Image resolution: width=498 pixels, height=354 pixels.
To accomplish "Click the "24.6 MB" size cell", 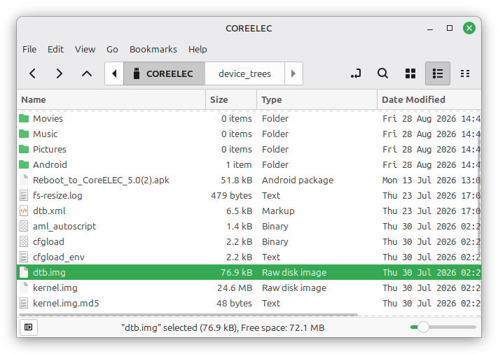I will coord(235,288).
